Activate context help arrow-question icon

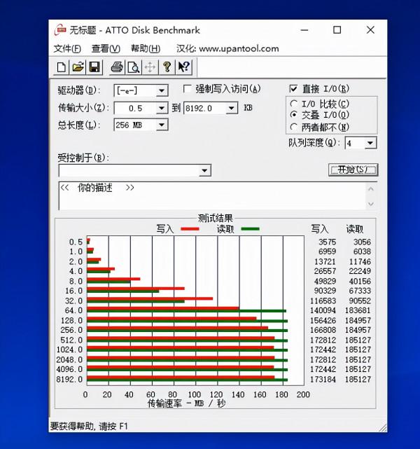183,67
